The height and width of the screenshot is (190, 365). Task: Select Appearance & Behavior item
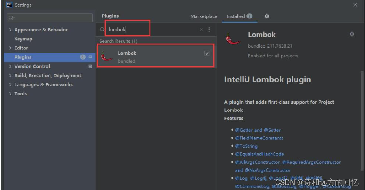coord(41,30)
